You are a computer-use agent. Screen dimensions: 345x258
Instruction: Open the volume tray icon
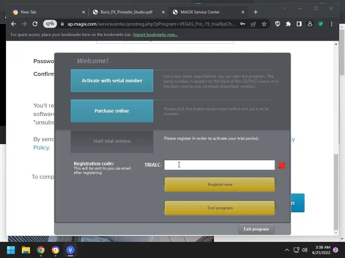coord(305,250)
